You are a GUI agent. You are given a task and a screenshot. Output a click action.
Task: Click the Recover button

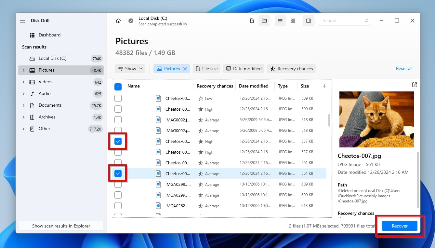(399, 226)
